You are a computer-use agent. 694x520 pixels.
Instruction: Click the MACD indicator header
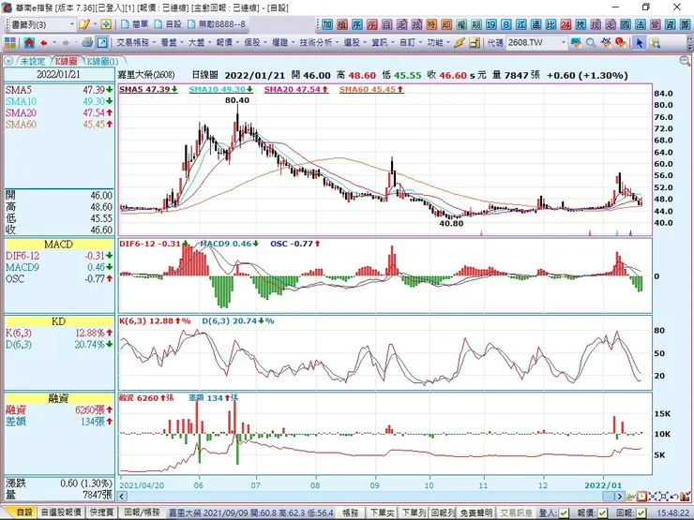[59, 245]
